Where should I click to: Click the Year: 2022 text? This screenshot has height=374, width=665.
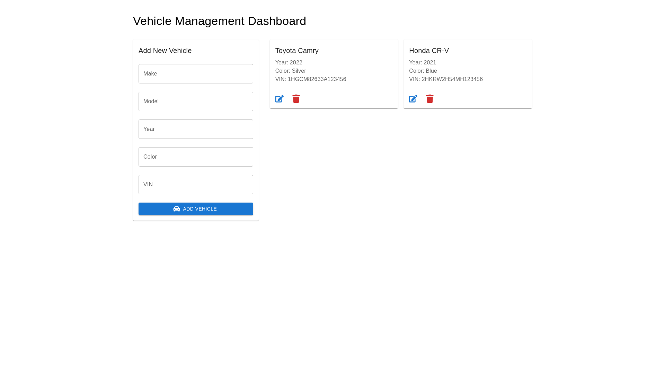289,63
